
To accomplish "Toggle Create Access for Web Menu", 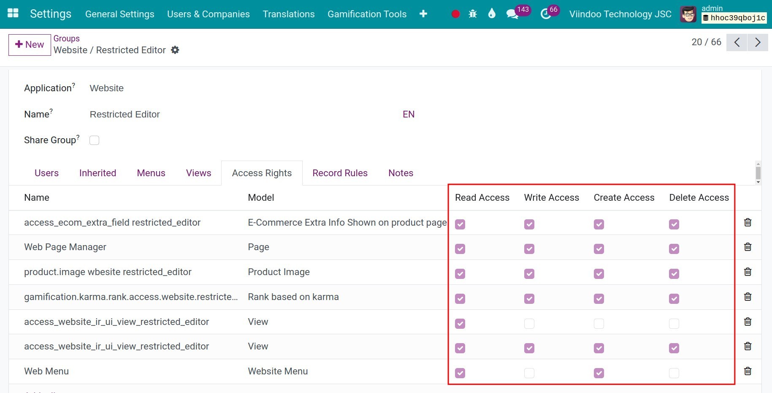I will point(599,373).
